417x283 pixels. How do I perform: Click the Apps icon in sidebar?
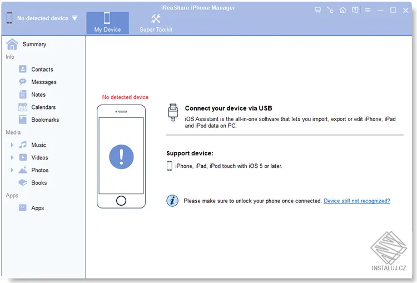coord(23,208)
